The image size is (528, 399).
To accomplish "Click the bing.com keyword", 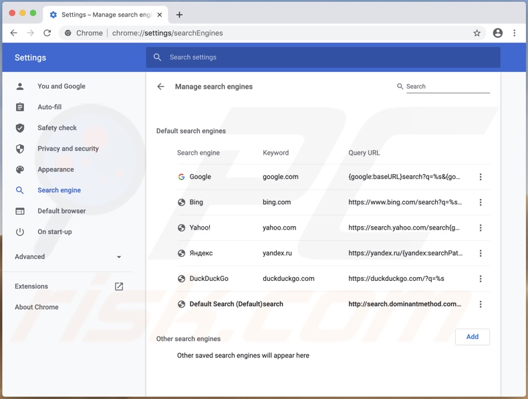I will (277, 202).
